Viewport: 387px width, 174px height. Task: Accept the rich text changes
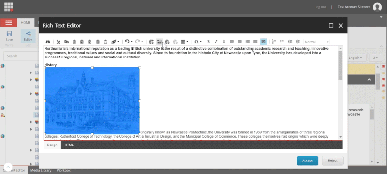(x=307, y=160)
